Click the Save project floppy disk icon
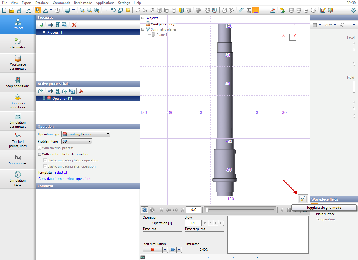358x260 pixels. (19, 10)
